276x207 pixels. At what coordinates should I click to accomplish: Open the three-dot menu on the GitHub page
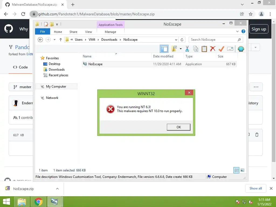(256, 87)
